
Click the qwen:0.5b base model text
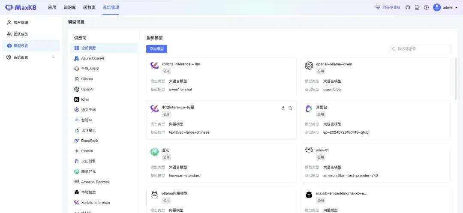pos(332,90)
